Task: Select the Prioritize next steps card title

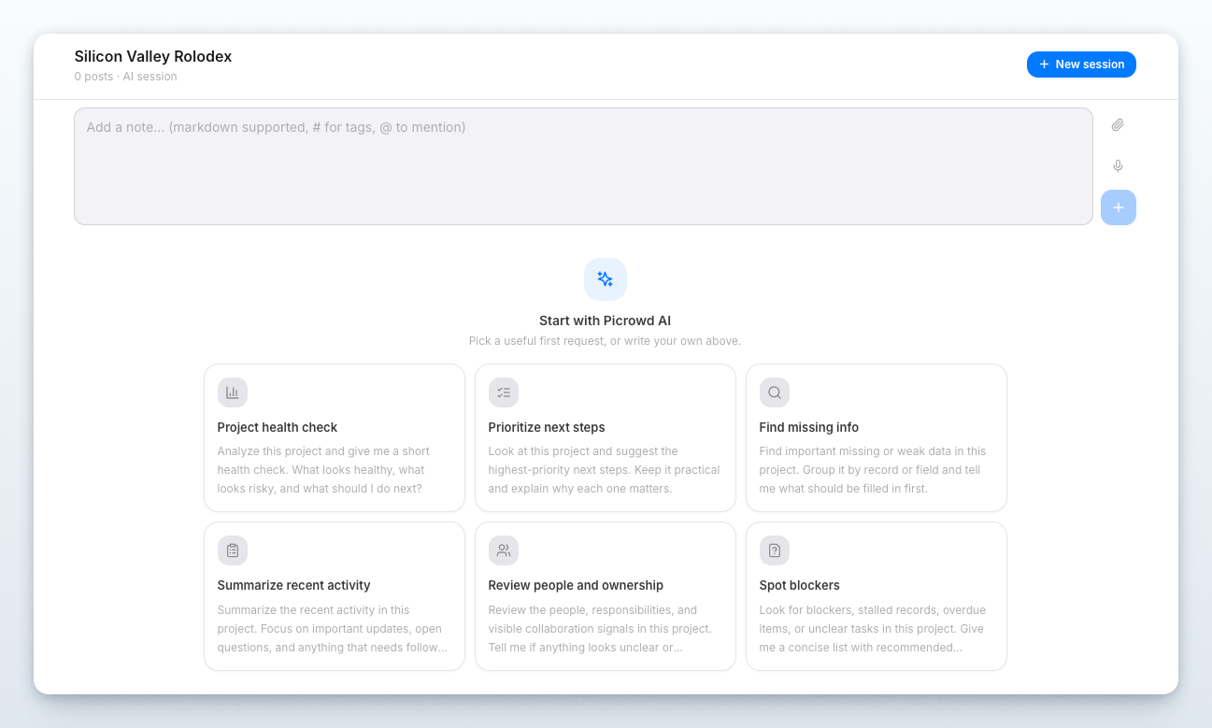Action: pos(547,427)
